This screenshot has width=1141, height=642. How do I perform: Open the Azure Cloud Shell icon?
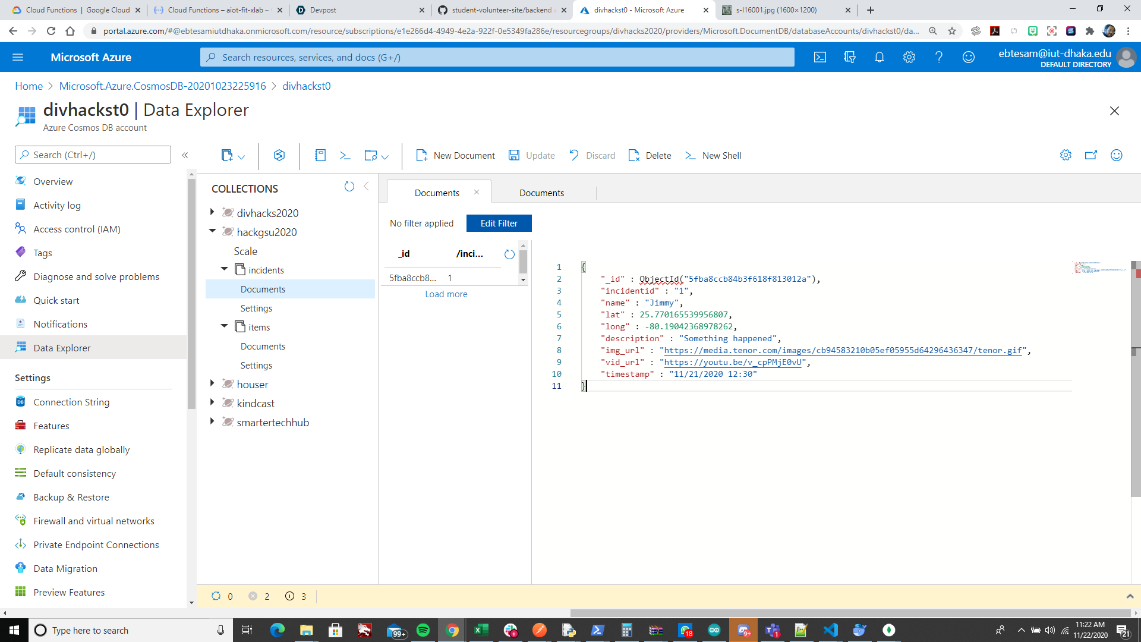[x=819, y=57]
